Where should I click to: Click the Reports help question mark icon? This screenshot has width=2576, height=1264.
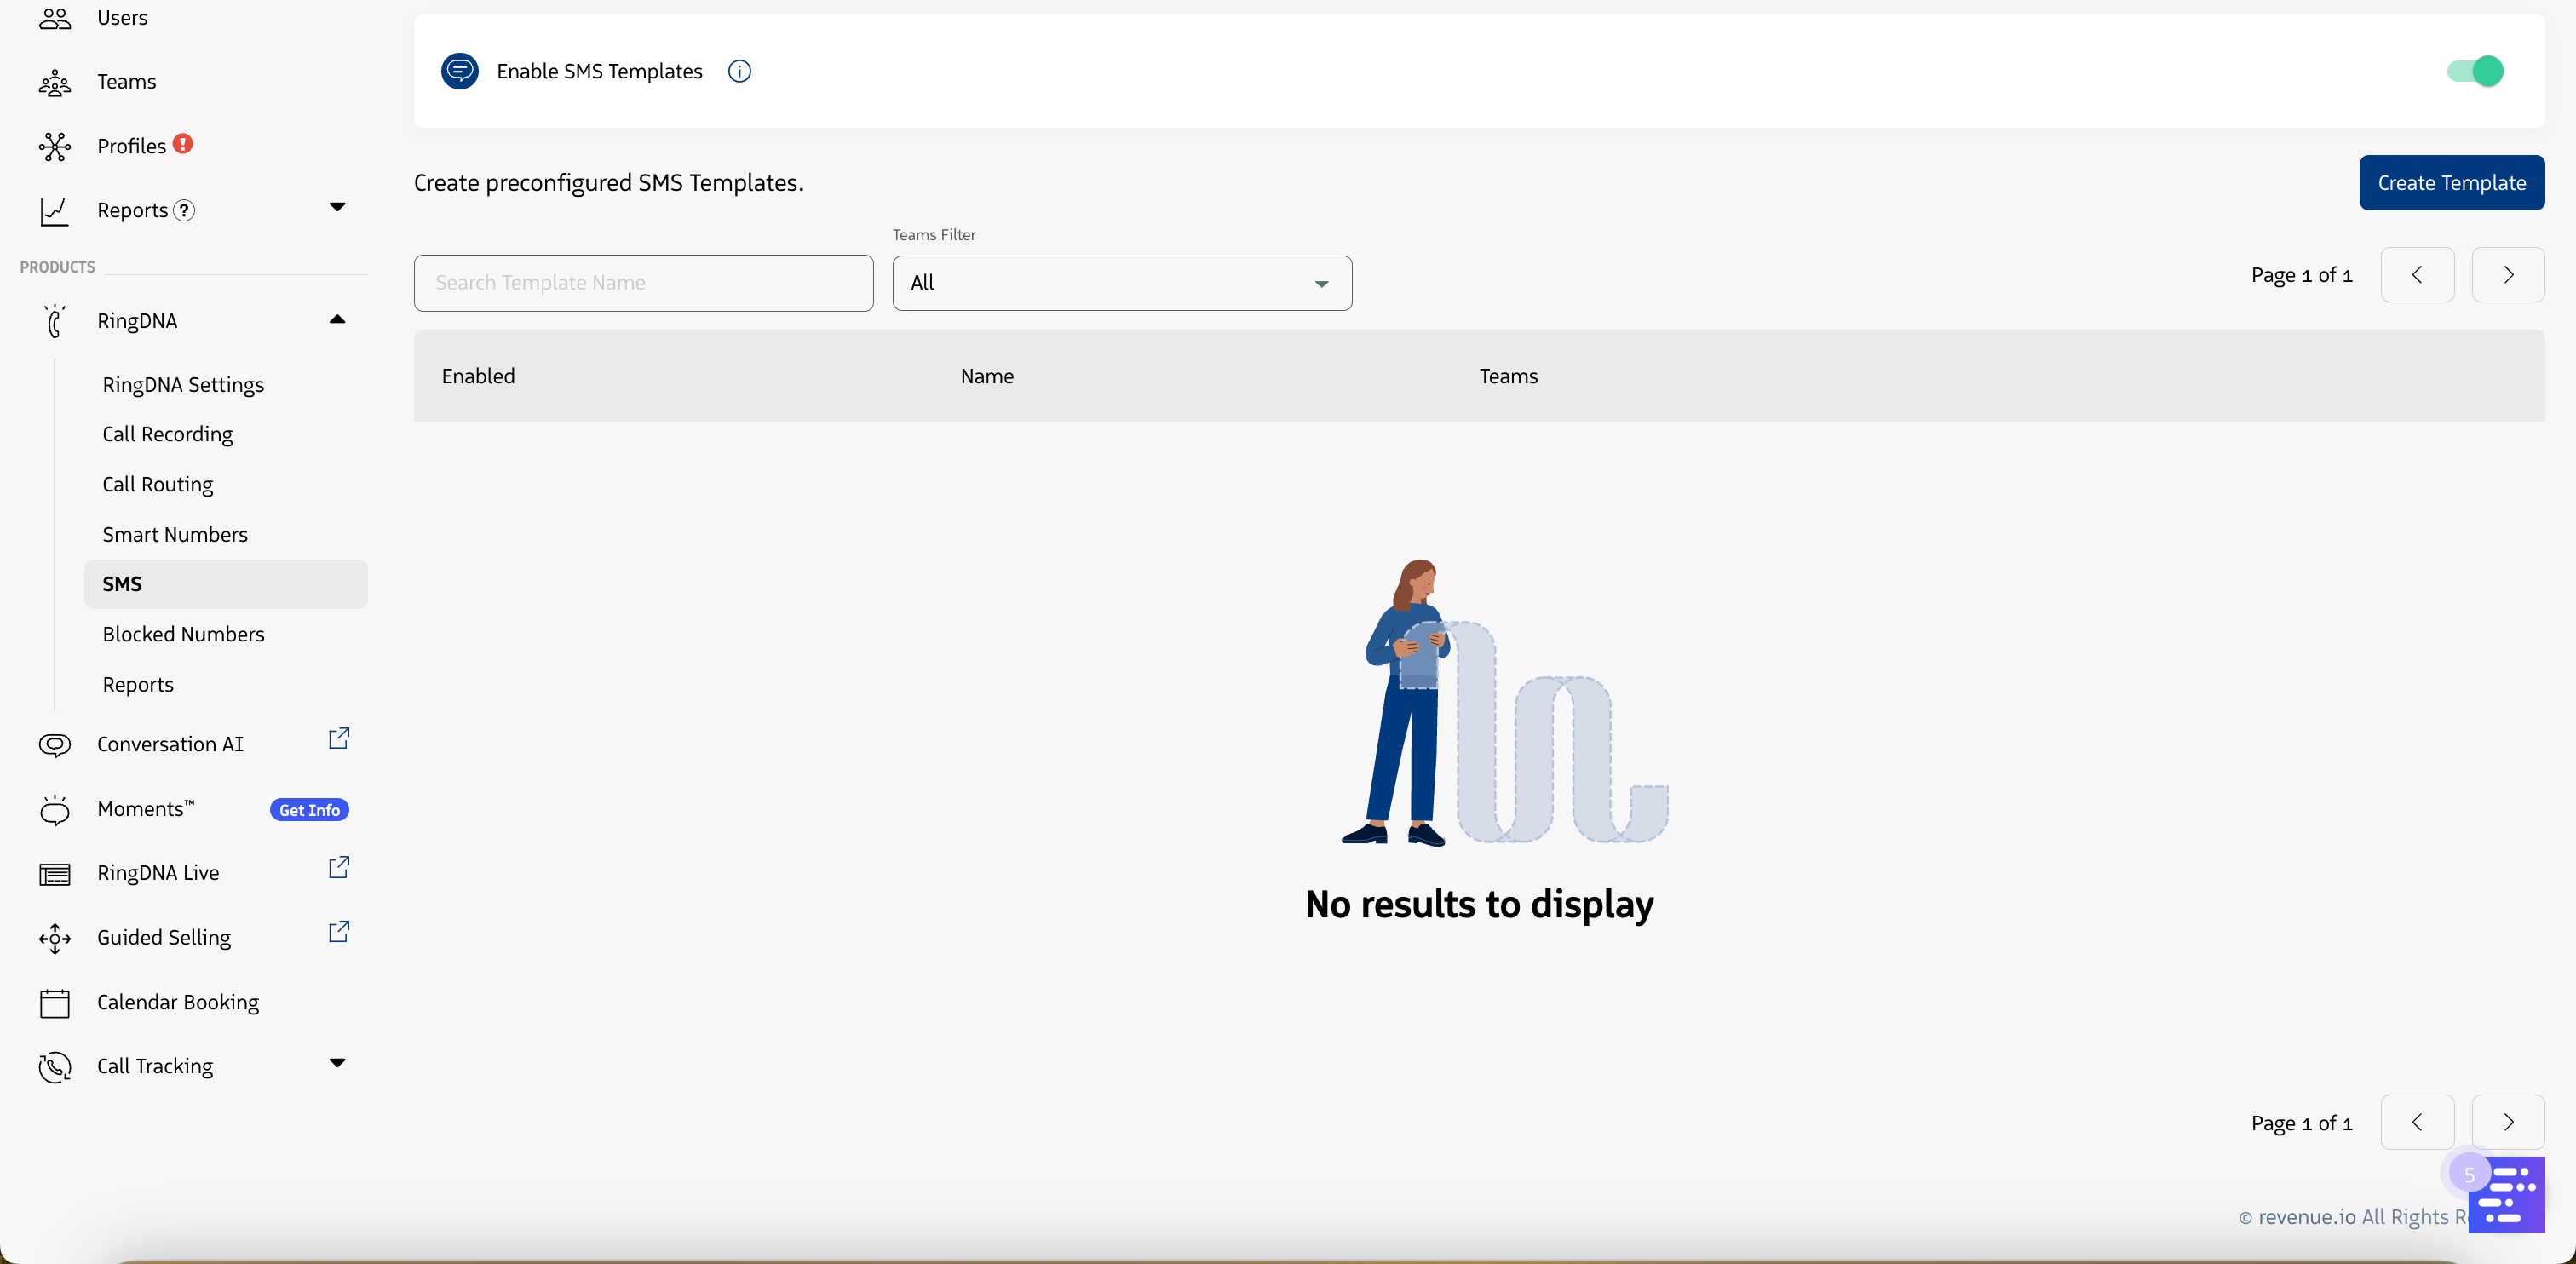tap(184, 210)
